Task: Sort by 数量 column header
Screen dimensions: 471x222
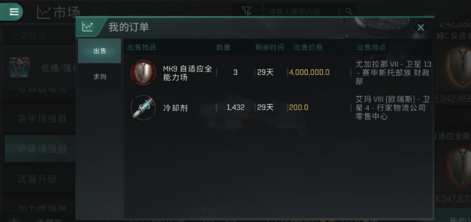Action: (x=223, y=47)
